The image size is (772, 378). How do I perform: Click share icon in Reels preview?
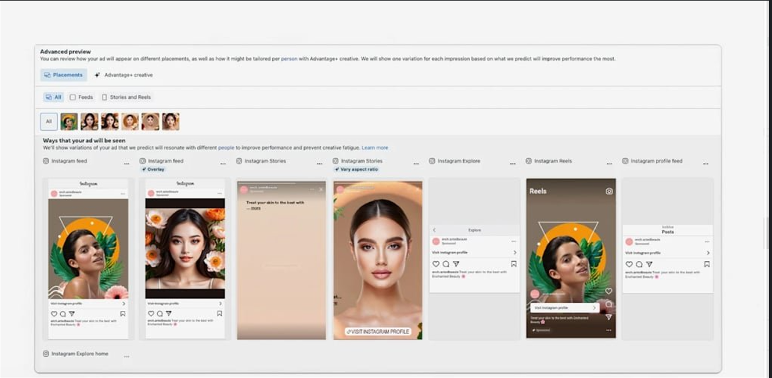[609, 317]
